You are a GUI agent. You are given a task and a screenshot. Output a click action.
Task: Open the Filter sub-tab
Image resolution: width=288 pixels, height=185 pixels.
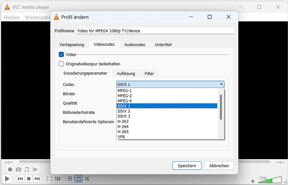pyautogui.click(x=149, y=74)
